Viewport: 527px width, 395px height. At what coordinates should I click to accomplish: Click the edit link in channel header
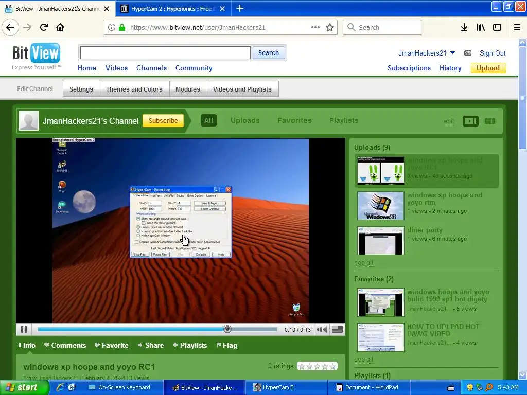[449, 121]
